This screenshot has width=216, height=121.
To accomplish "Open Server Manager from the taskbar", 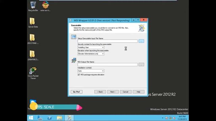I will pos(40,118).
